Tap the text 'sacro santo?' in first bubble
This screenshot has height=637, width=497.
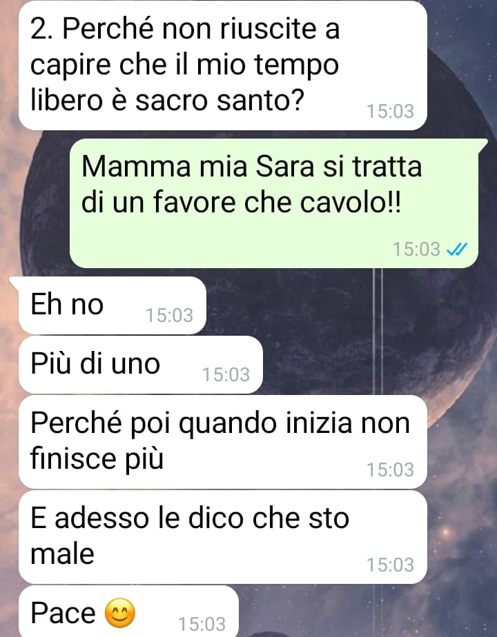(220, 101)
